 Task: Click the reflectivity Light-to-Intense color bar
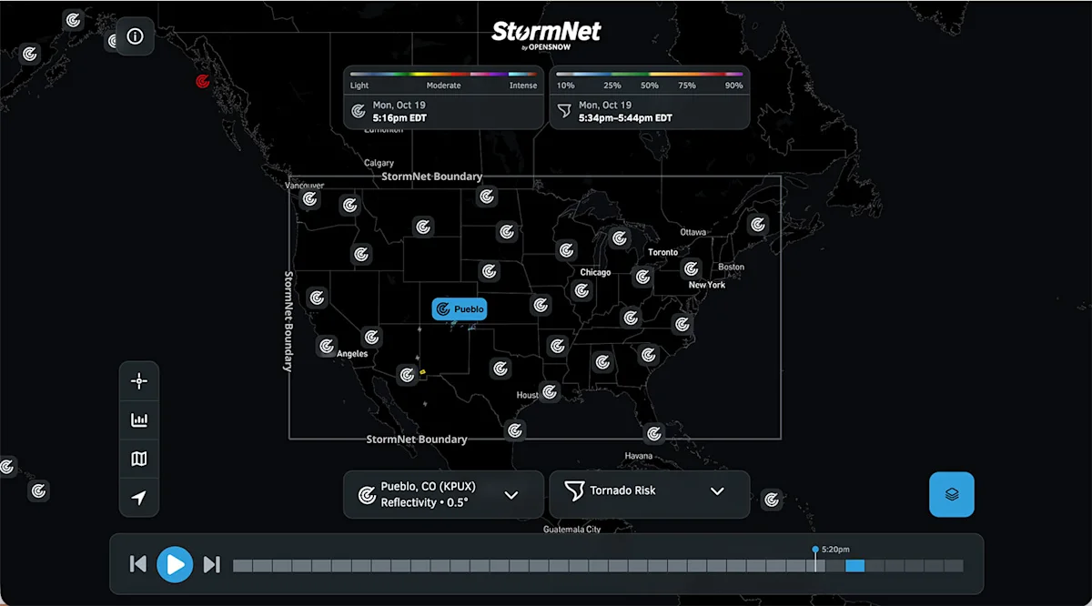pos(443,74)
